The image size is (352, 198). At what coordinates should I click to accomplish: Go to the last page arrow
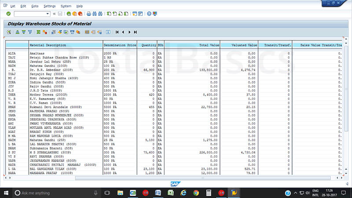point(135,32)
